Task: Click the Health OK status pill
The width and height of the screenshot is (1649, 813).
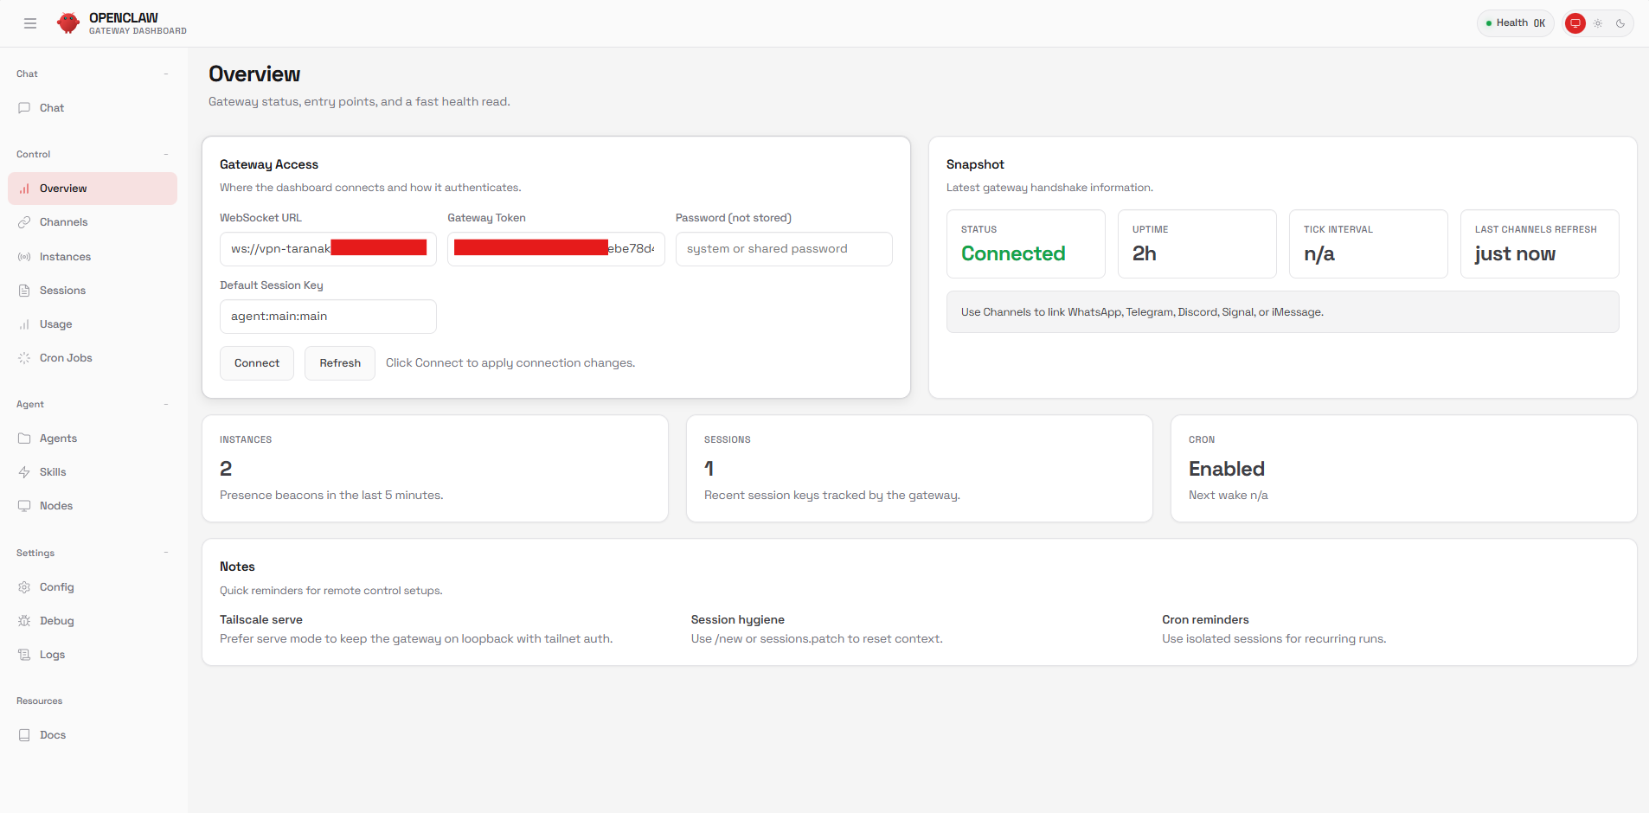Action: pyautogui.click(x=1515, y=23)
